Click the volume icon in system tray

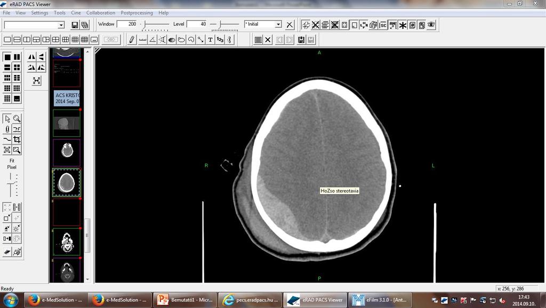coord(502,301)
